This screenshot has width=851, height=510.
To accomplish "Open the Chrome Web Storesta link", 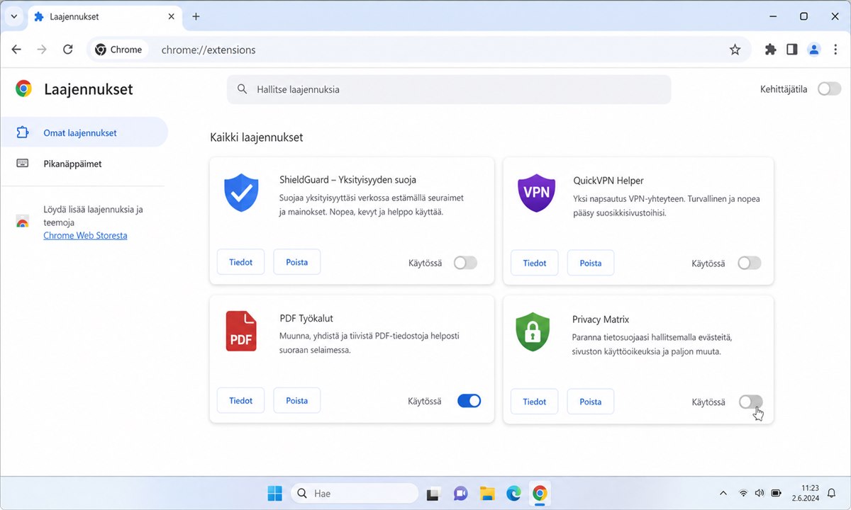I will (85, 235).
